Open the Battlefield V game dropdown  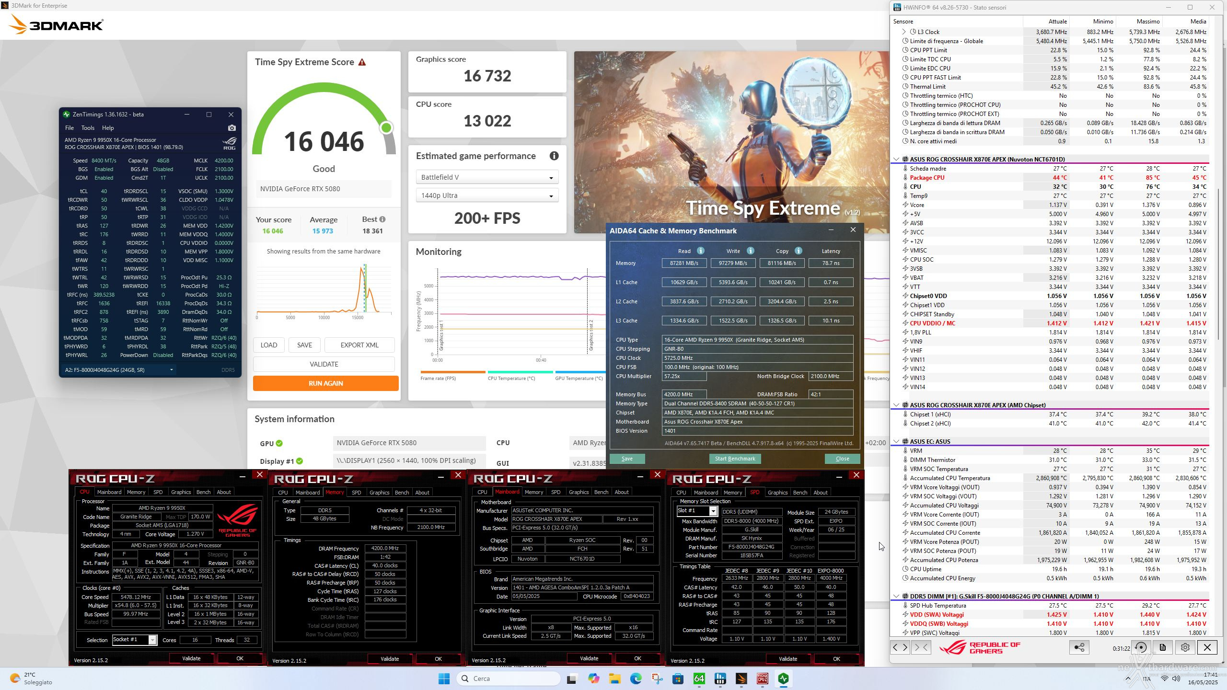coord(487,177)
